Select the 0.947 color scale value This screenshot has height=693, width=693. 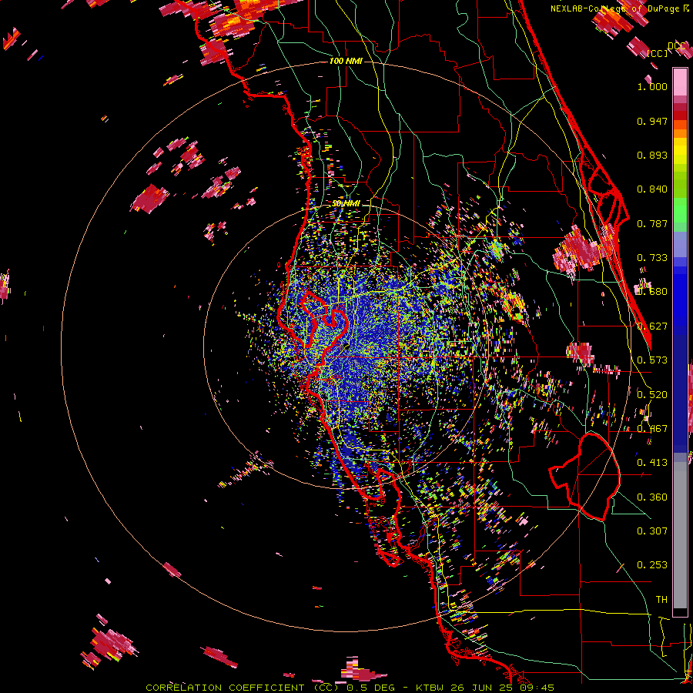coord(652,121)
